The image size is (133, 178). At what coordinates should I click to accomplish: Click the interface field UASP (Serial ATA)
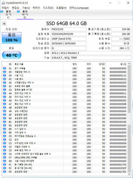pos(68,39)
